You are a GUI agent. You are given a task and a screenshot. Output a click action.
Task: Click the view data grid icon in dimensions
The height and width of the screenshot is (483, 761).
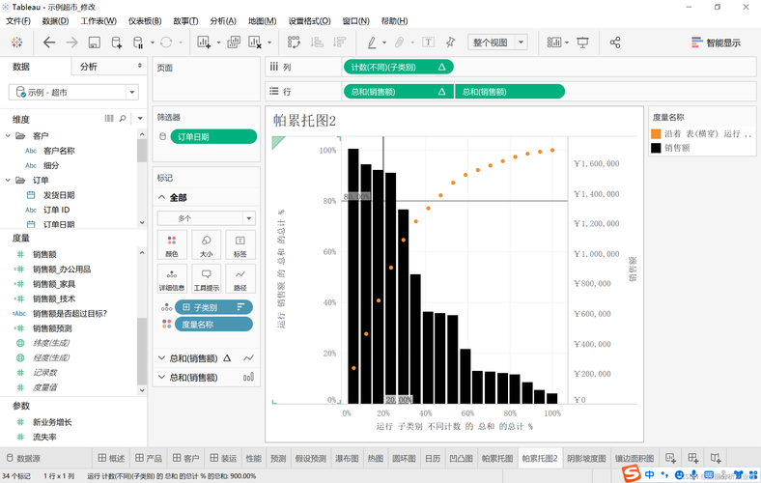[x=109, y=118]
